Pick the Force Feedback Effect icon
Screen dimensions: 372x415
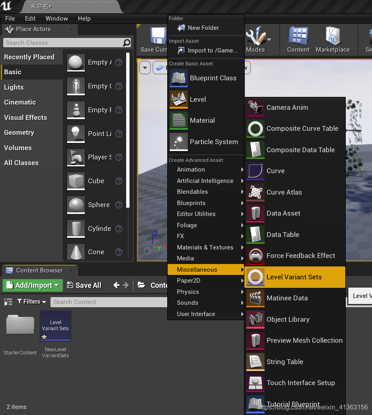(x=254, y=256)
